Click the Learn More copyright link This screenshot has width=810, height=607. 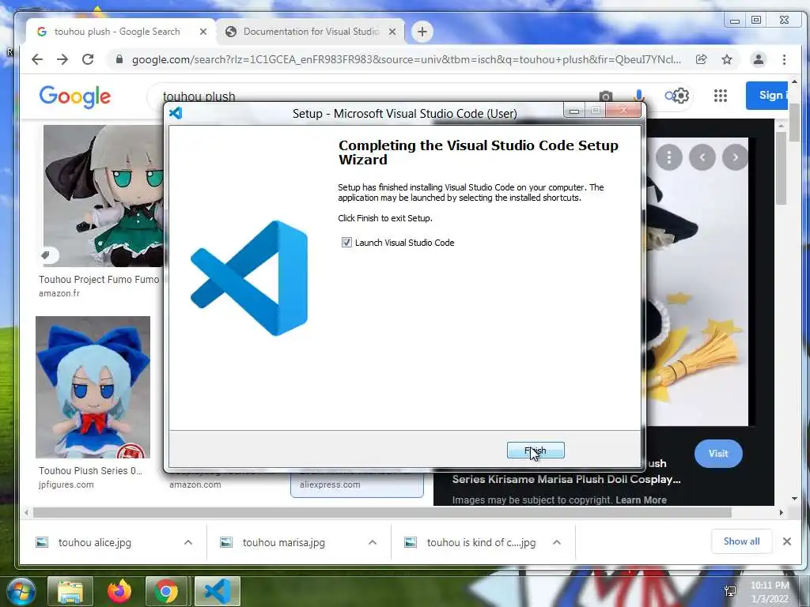point(641,500)
